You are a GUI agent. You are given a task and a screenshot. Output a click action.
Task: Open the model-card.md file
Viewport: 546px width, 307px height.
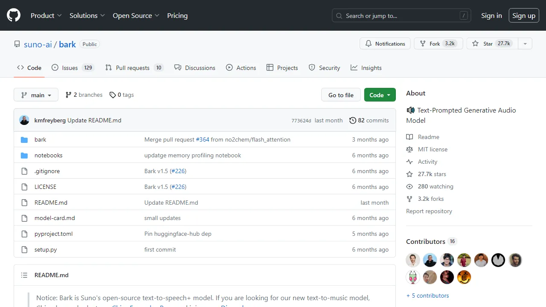click(55, 218)
